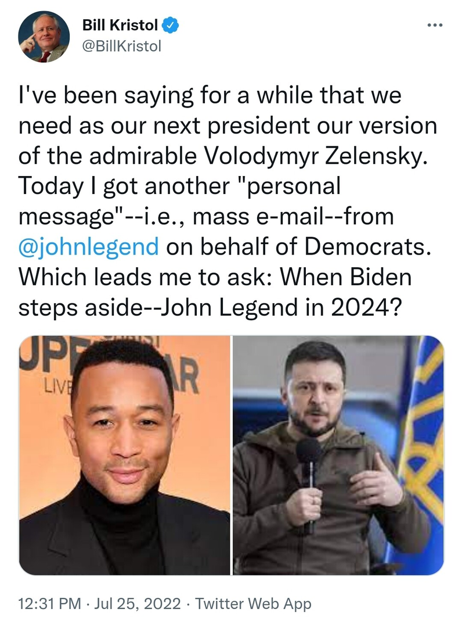
Task: Open the left photo with black turtleneck
Action: (x=125, y=455)
